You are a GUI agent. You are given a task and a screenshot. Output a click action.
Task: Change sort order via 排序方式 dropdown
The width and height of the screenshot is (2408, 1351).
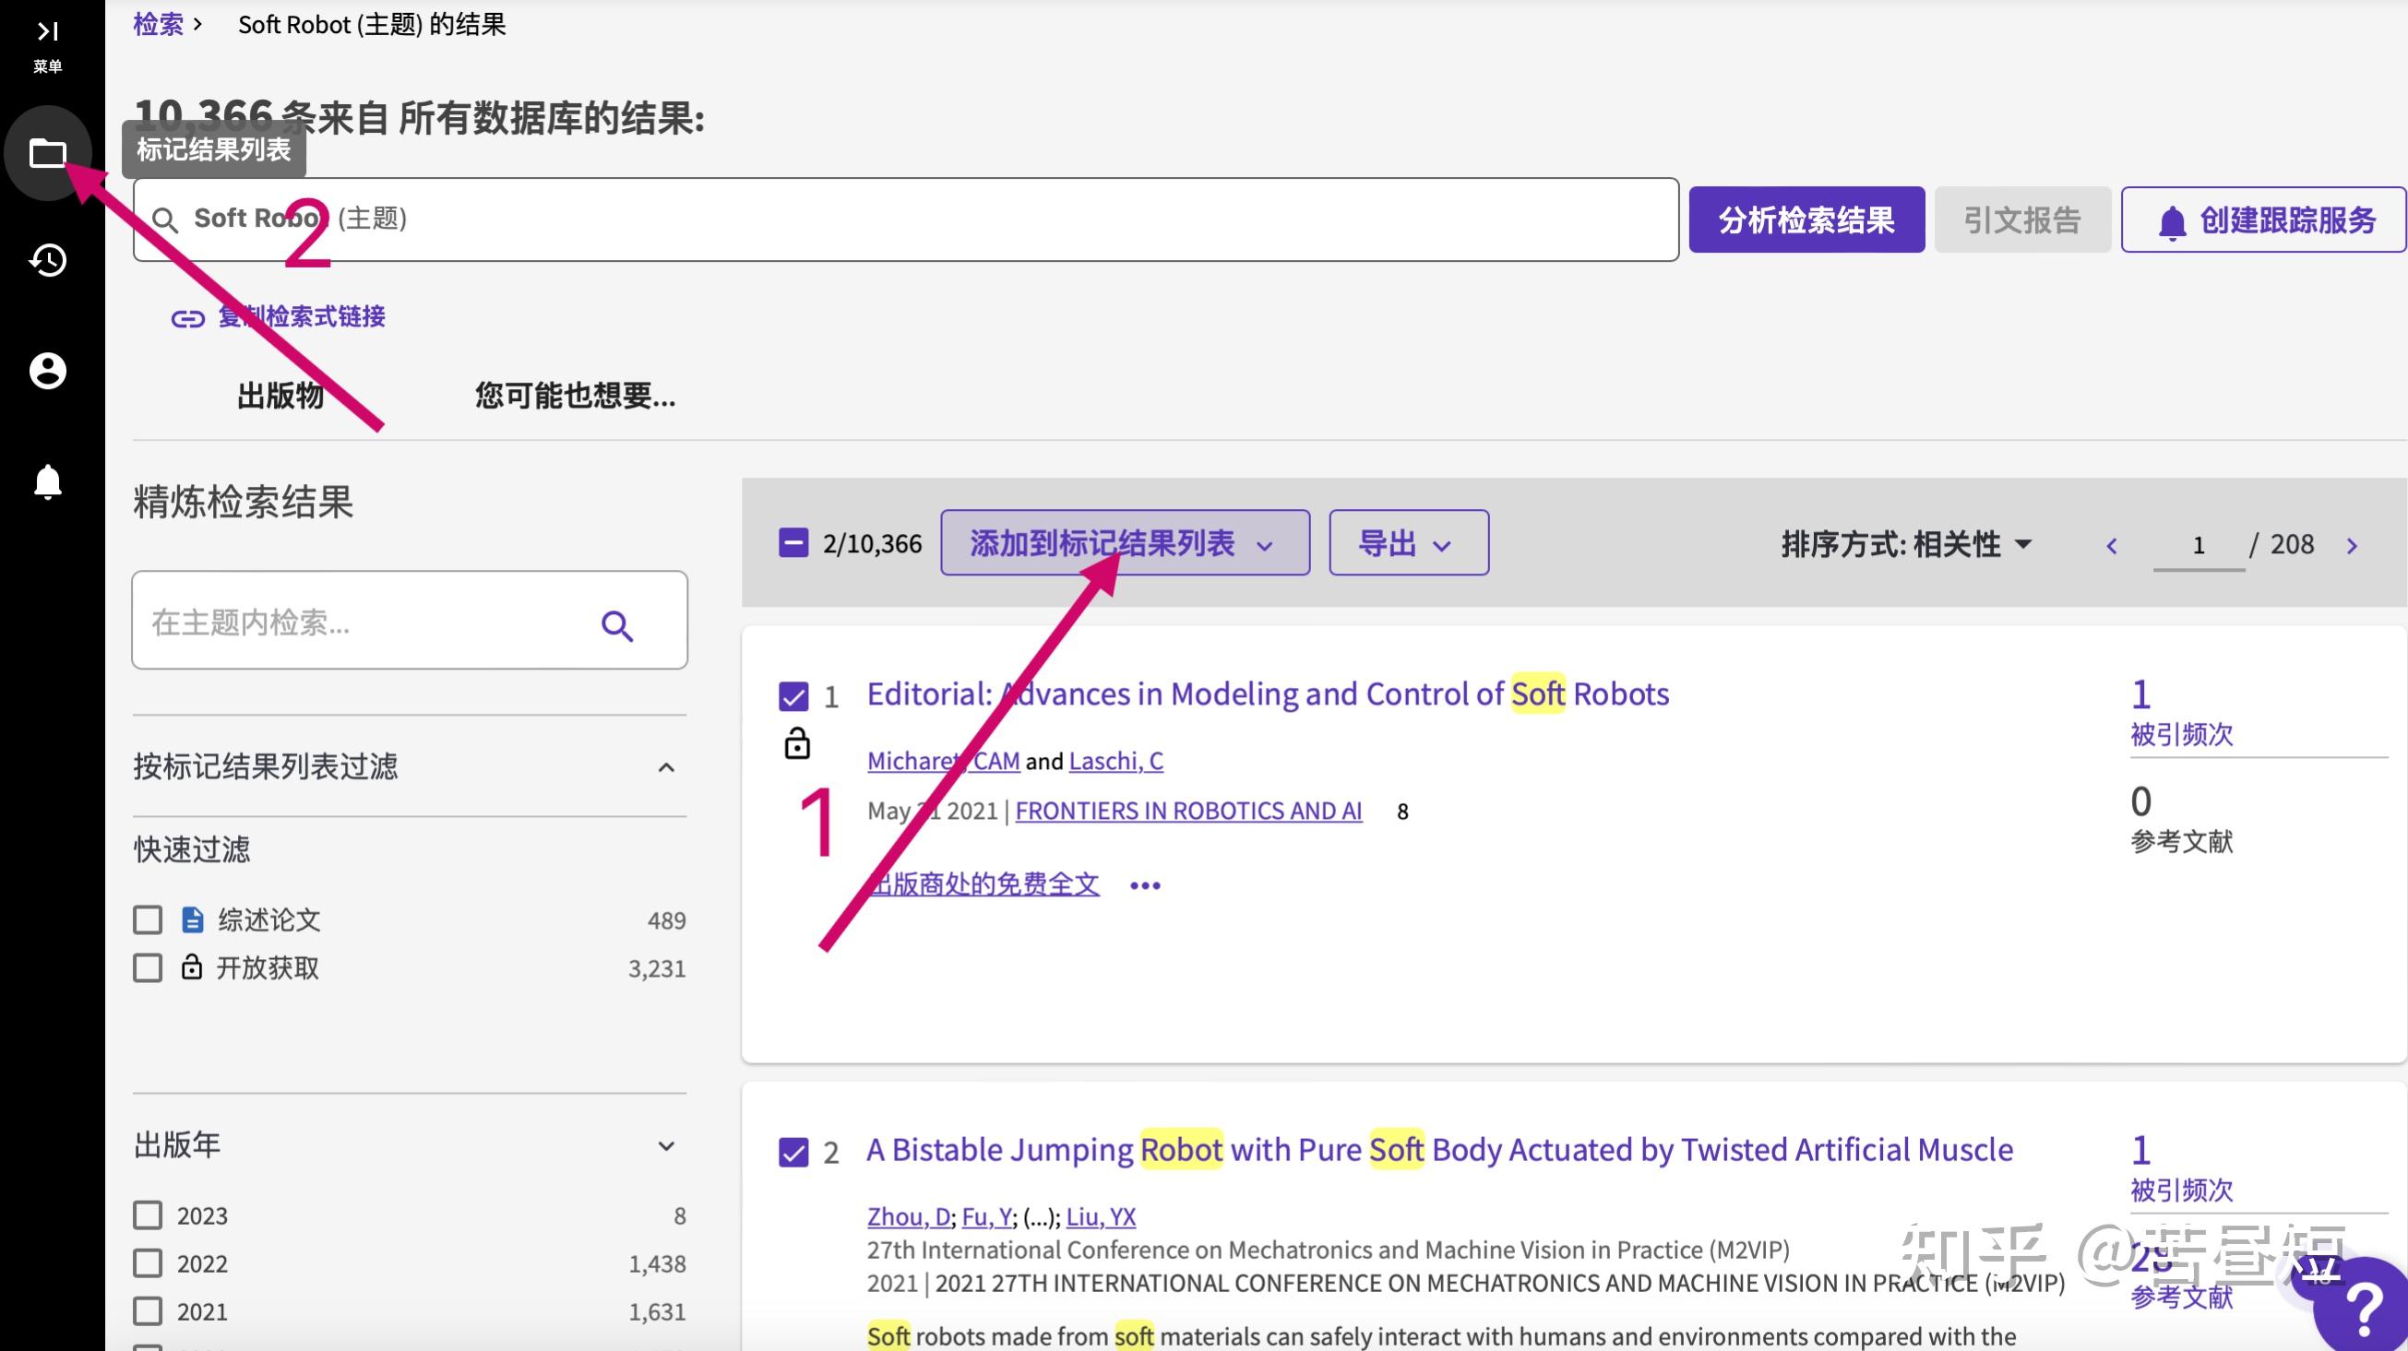1907,544
